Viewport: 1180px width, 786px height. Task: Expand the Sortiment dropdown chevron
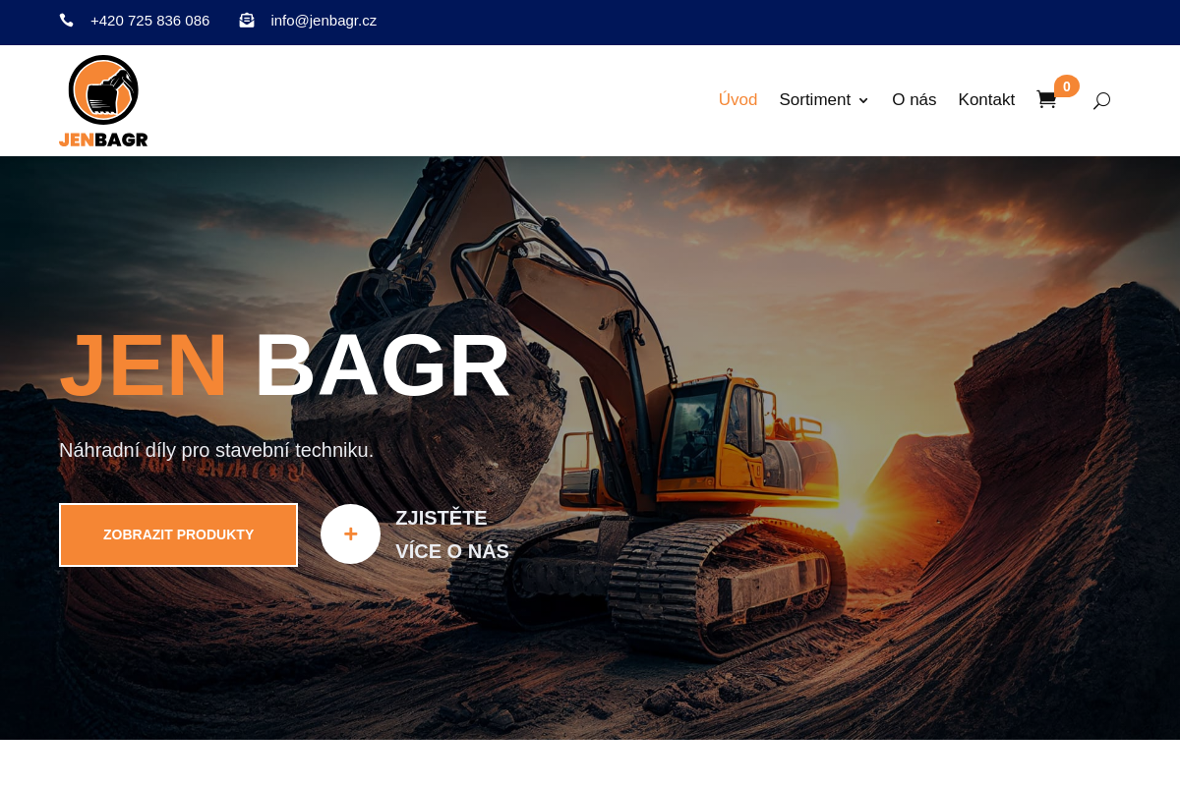(863, 100)
